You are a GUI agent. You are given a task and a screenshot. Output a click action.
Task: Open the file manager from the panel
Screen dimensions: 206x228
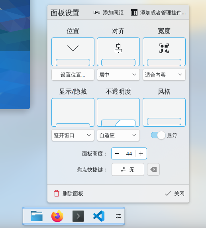tap(37, 216)
